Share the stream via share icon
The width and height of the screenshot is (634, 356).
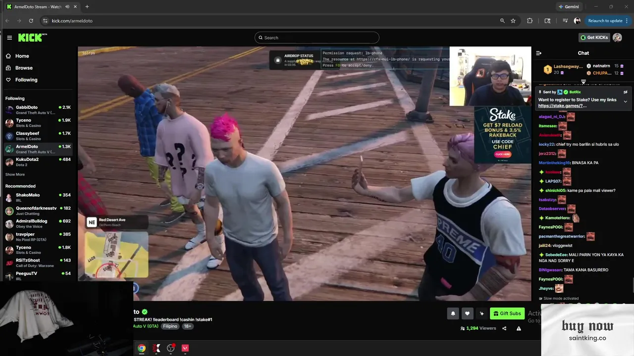point(504,328)
